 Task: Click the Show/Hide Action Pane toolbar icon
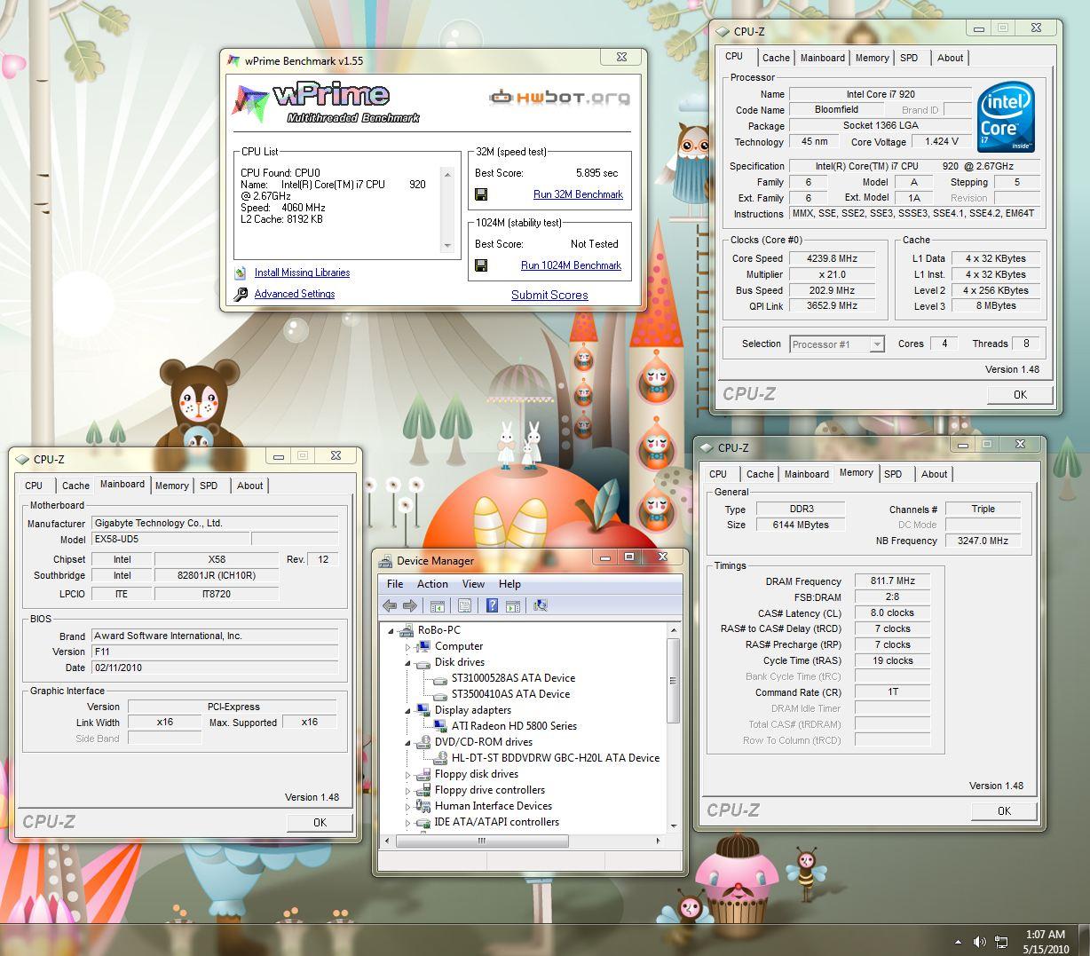click(512, 605)
